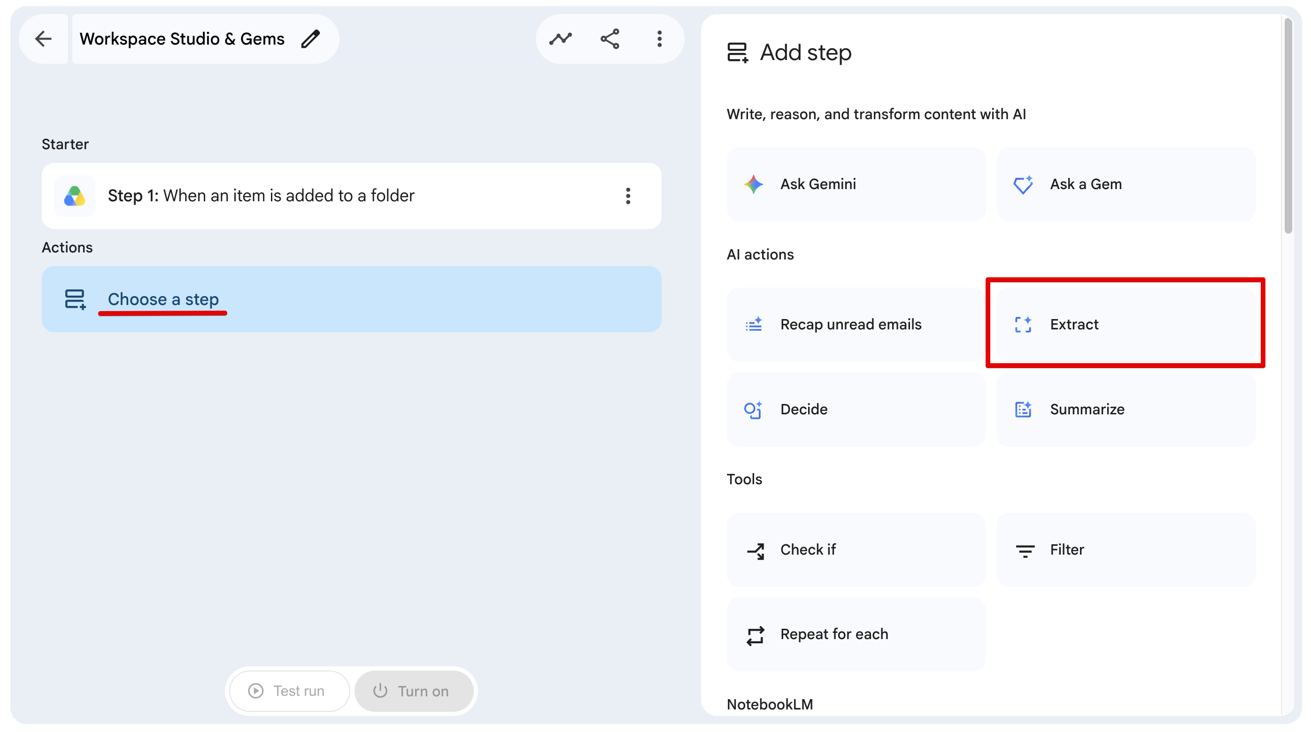Open the activity trend line icon
The width and height of the screenshot is (1311, 732).
[560, 38]
